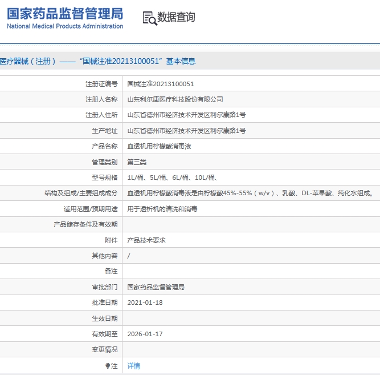Select the slash value in 其他内容 row
This screenshot has width=380, height=379.
pos(129,256)
